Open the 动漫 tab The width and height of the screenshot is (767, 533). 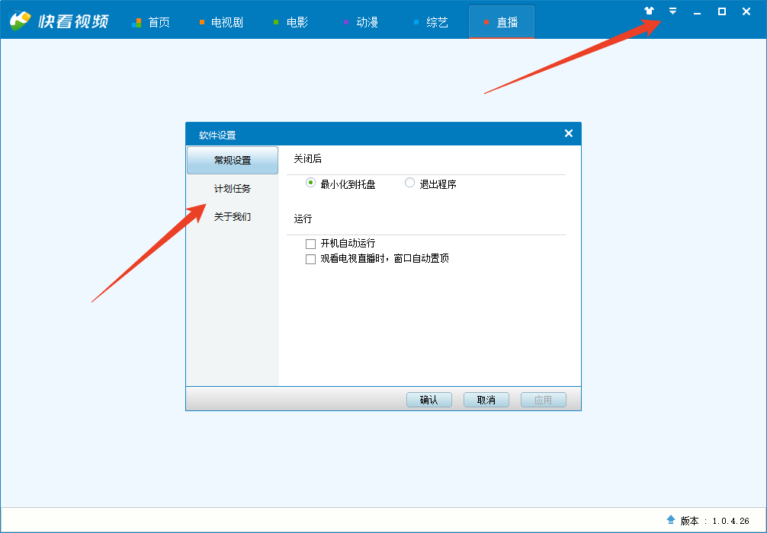361,22
